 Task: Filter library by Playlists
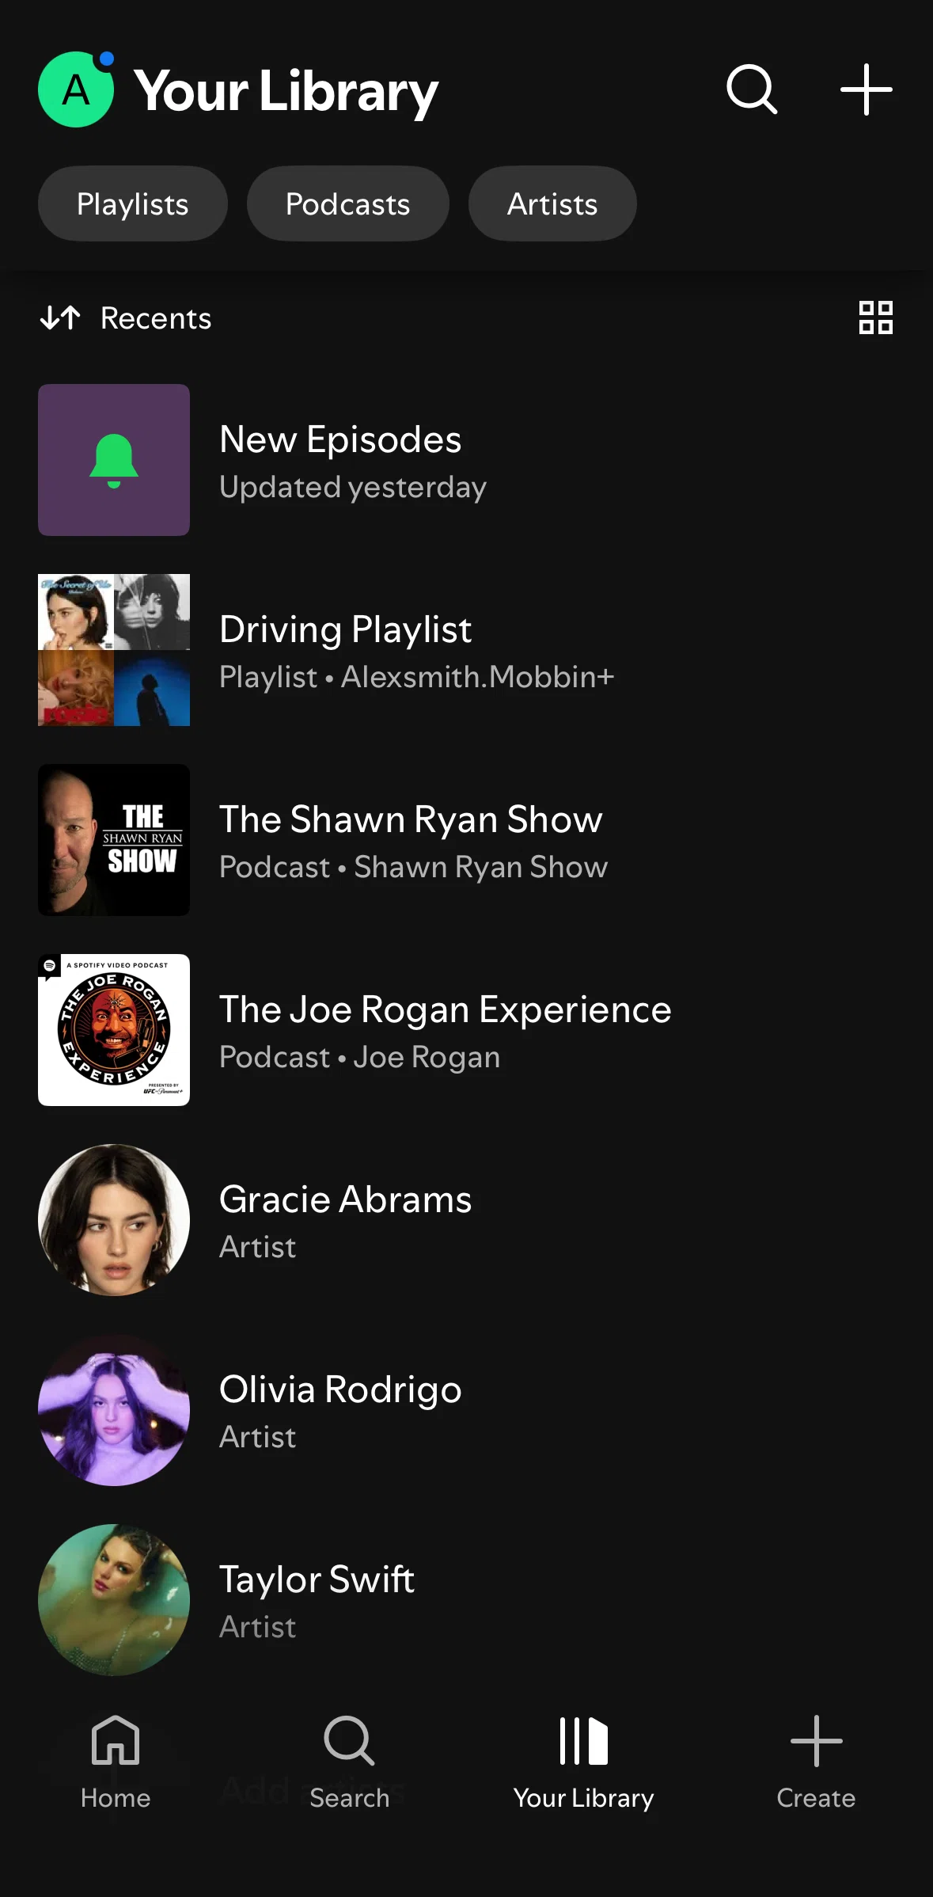pos(133,203)
